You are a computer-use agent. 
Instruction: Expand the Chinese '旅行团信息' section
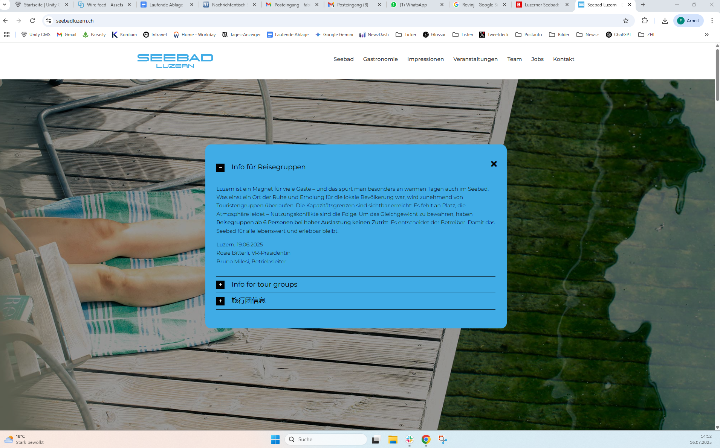[x=220, y=301]
